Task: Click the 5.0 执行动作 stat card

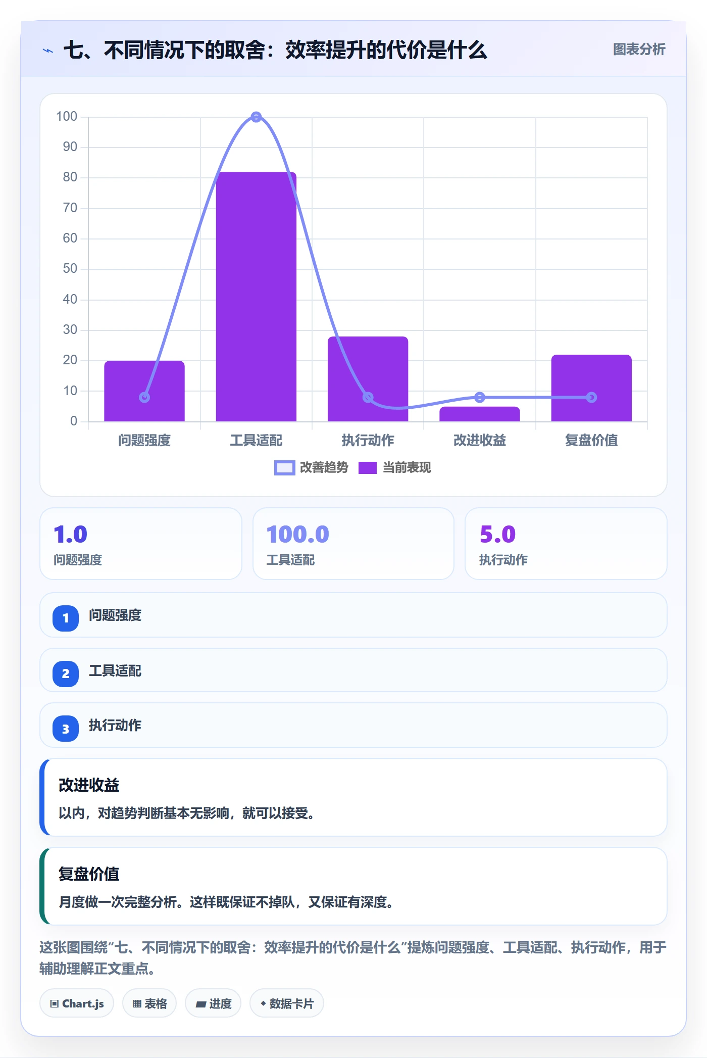Action: coord(566,544)
